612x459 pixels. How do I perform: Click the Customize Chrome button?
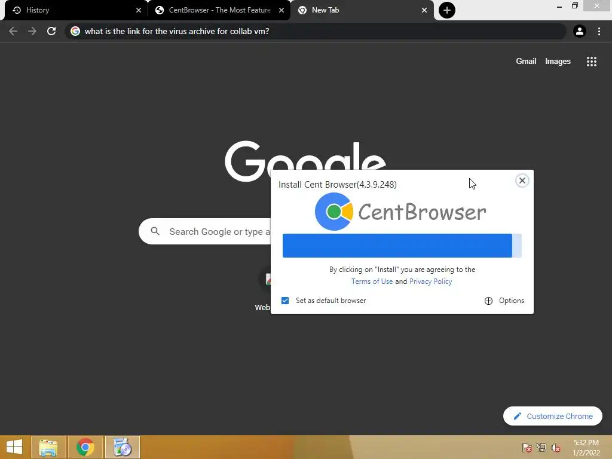pyautogui.click(x=553, y=416)
